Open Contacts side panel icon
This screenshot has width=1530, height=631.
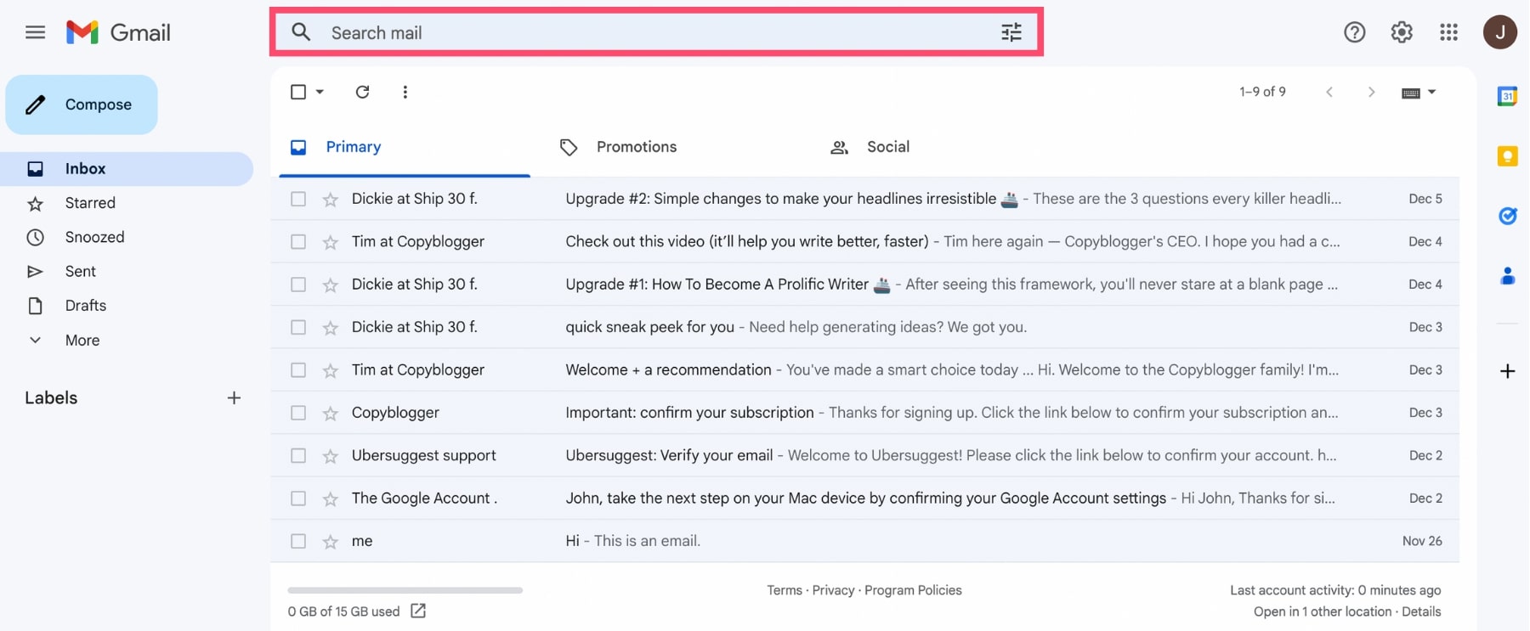pyautogui.click(x=1507, y=276)
